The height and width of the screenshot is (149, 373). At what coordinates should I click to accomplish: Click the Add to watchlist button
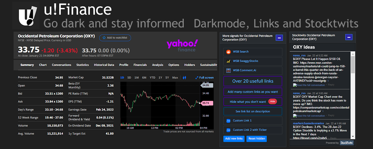click(x=115, y=38)
